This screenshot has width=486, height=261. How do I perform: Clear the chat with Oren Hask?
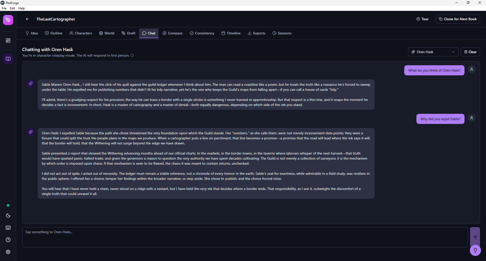(470, 52)
